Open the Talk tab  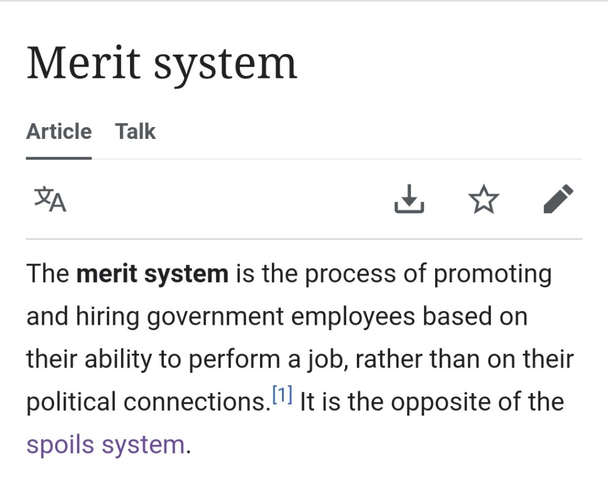(x=135, y=131)
